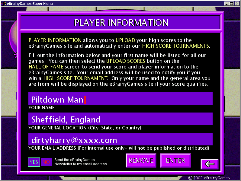Click the YOUR EMAIL ADDRESS label
The width and height of the screenshot is (241, 181).
(119, 148)
